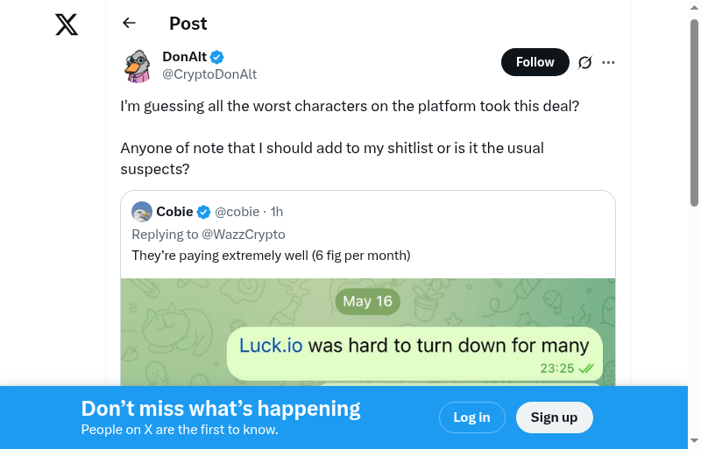The image size is (701, 449).
Task: Click the @cobie handle
Action: (x=237, y=212)
